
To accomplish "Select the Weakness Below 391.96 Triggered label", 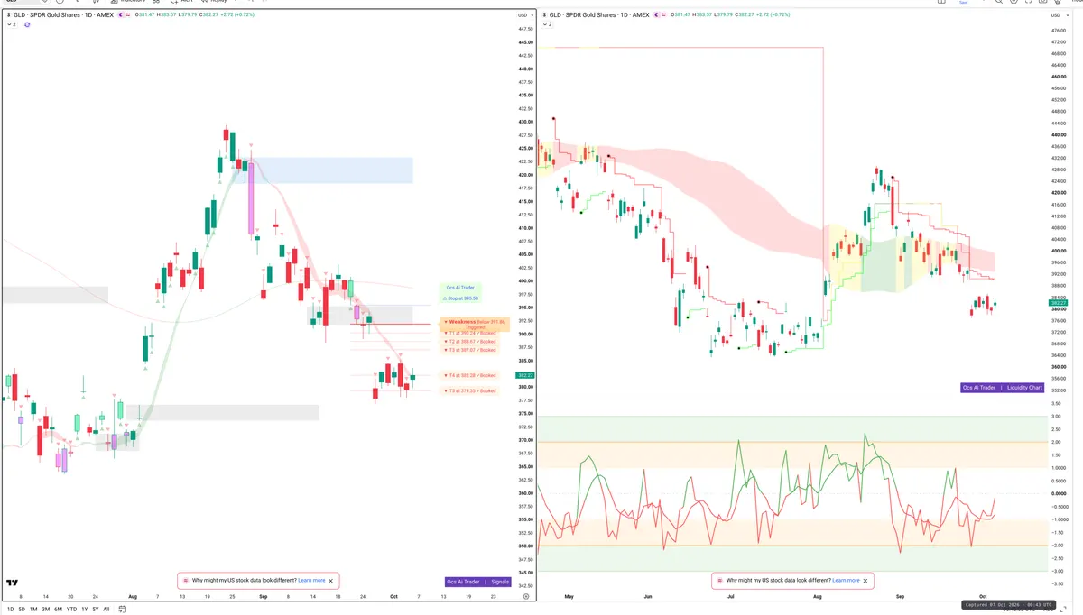I will pos(475,324).
